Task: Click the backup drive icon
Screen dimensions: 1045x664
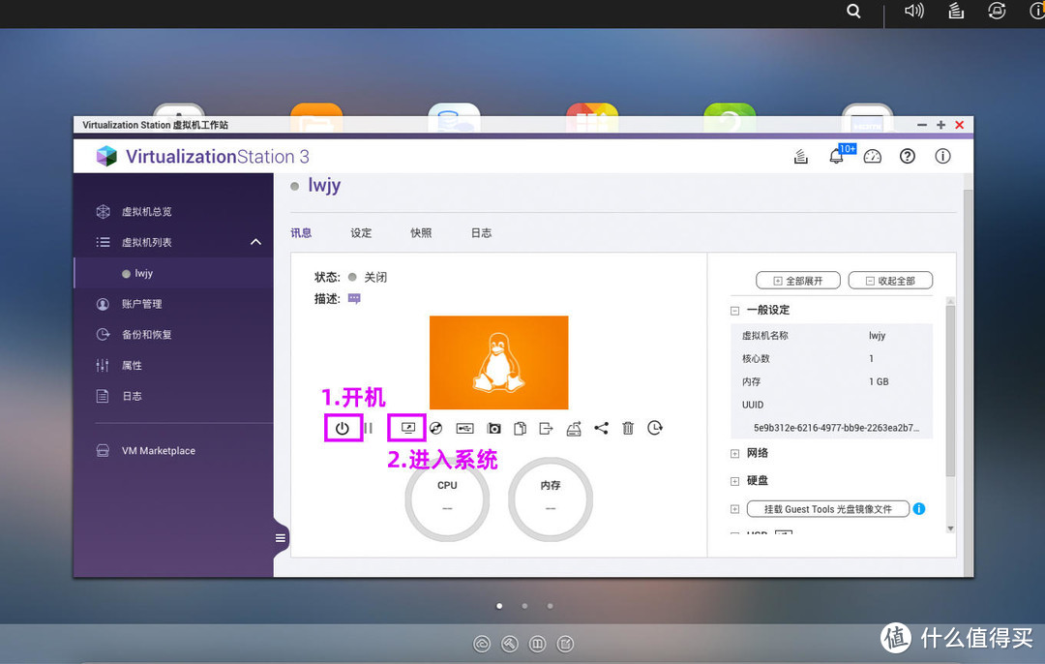Action: coord(574,429)
